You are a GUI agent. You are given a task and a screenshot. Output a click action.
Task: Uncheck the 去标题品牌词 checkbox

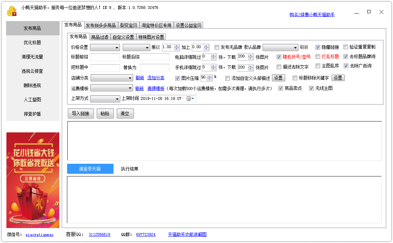pyautogui.click(x=346, y=56)
